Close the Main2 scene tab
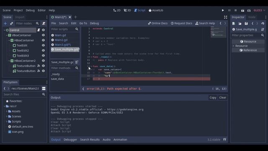Viewport: 268px width, 151px height. pyautogui.click(x=70, y=17)
